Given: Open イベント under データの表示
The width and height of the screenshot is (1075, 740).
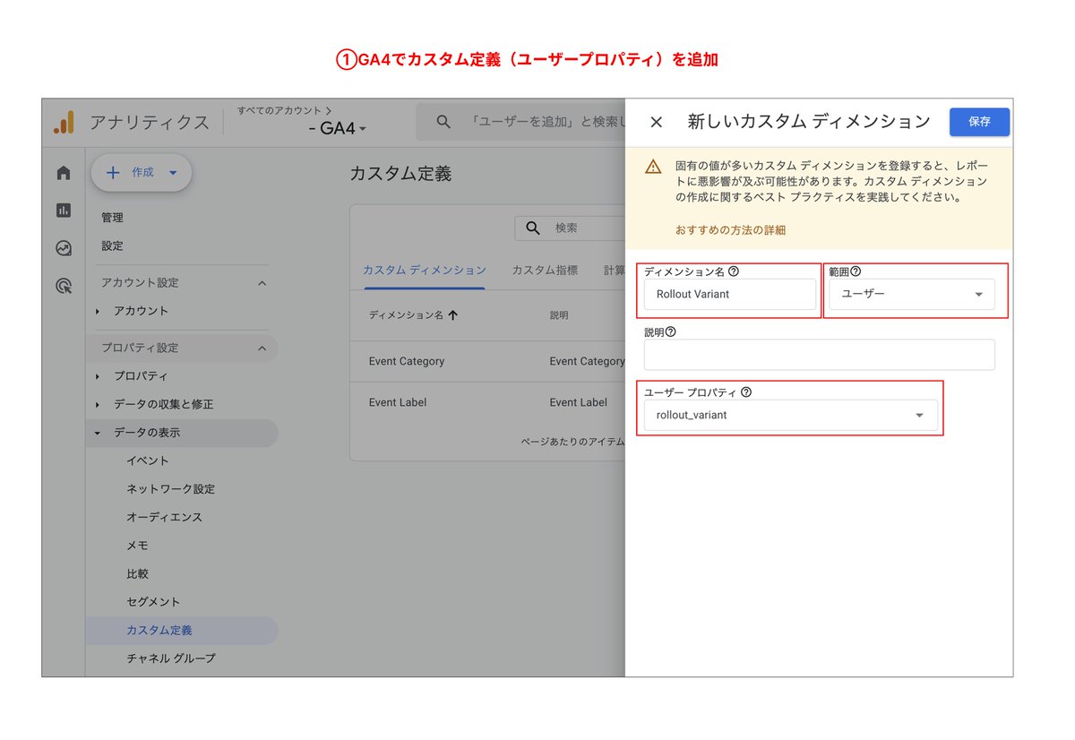Looking at the screenshot, I should tap(148, 460).
